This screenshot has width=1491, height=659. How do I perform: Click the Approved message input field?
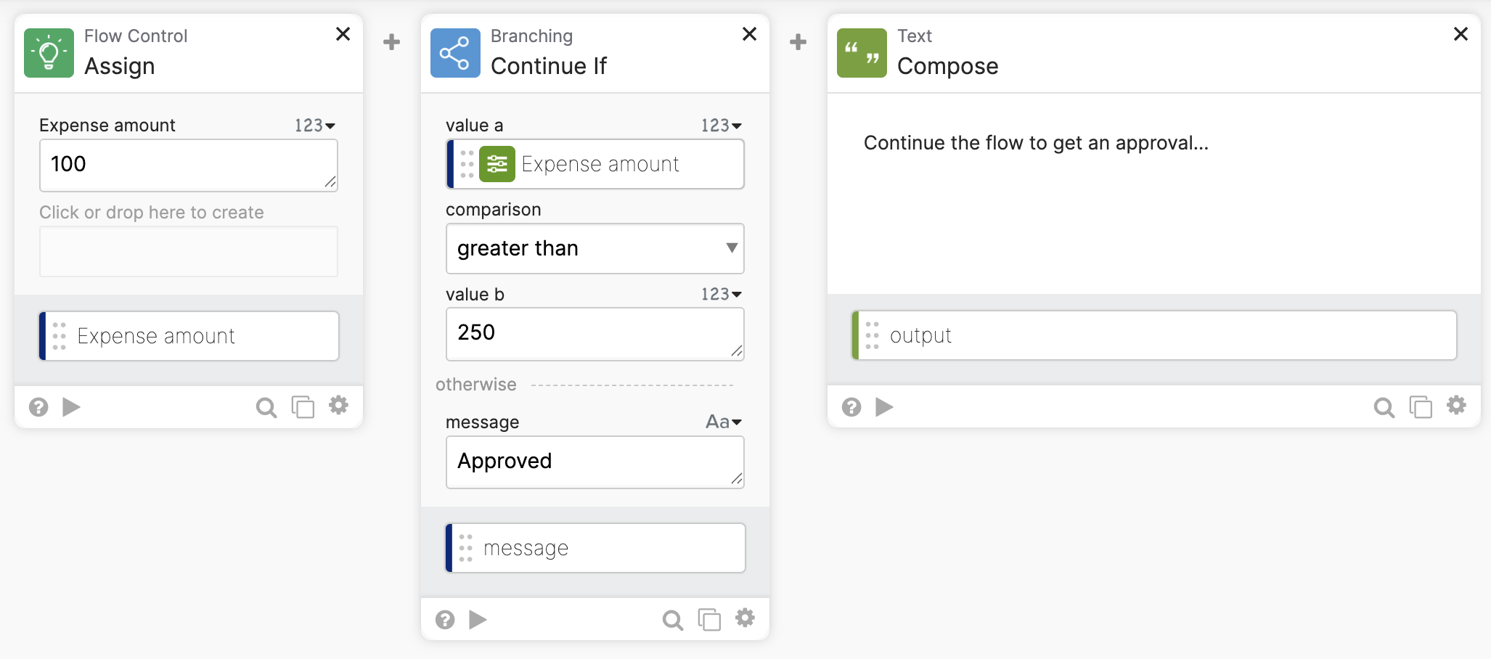[x=595, y=462]
